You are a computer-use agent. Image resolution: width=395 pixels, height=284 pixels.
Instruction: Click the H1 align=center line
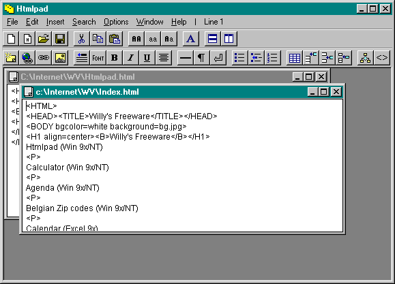pos(117,137)
